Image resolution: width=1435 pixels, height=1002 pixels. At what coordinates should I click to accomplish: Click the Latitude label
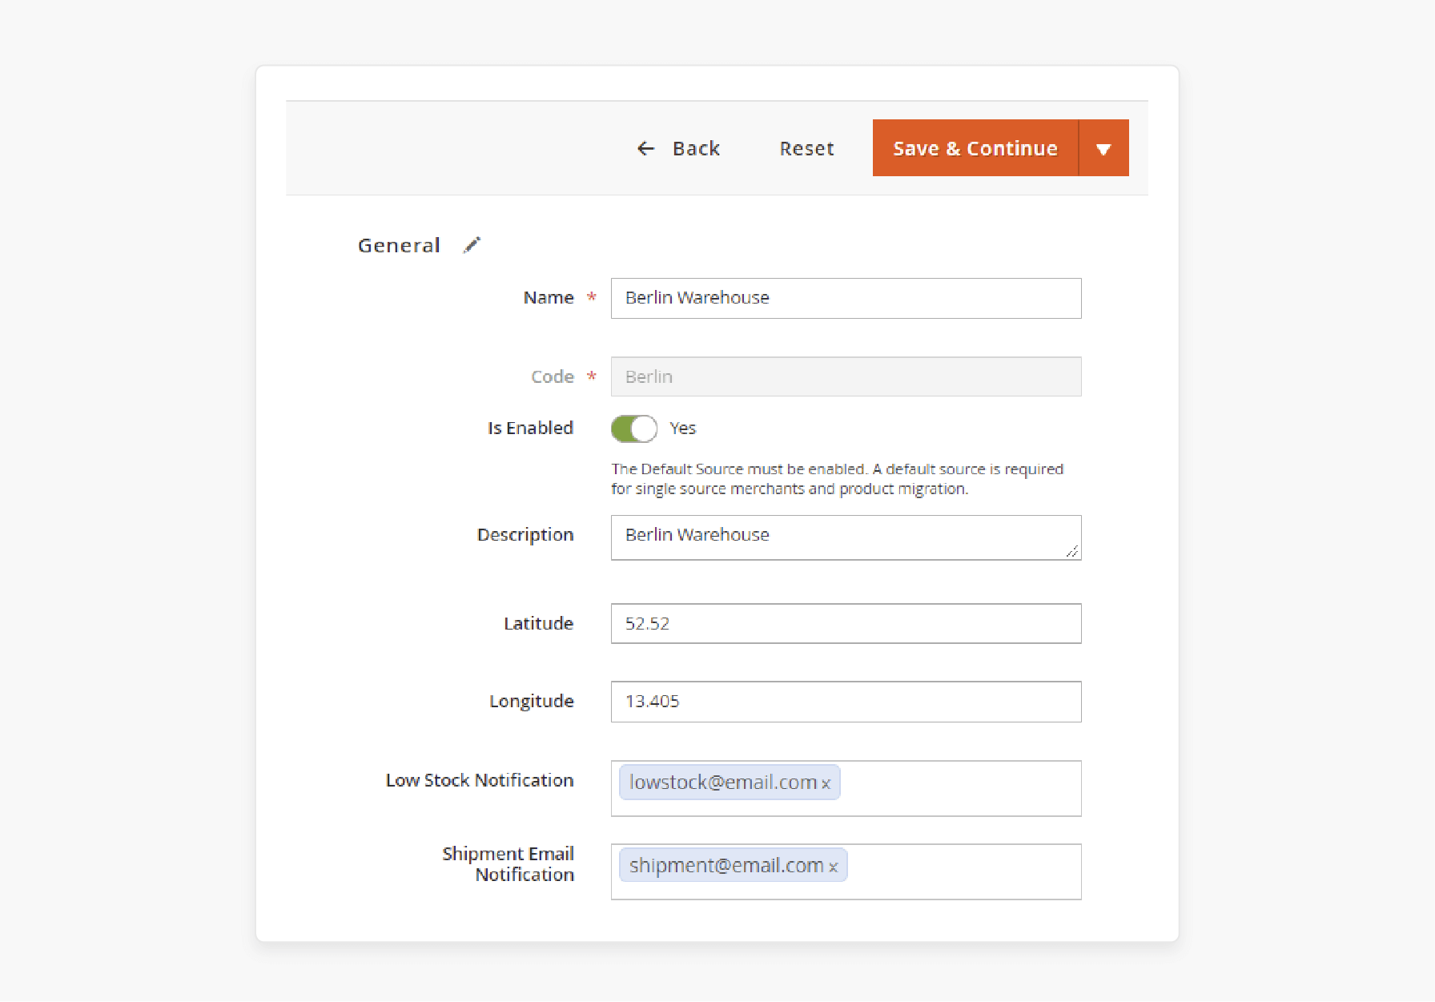pos(538,623)
